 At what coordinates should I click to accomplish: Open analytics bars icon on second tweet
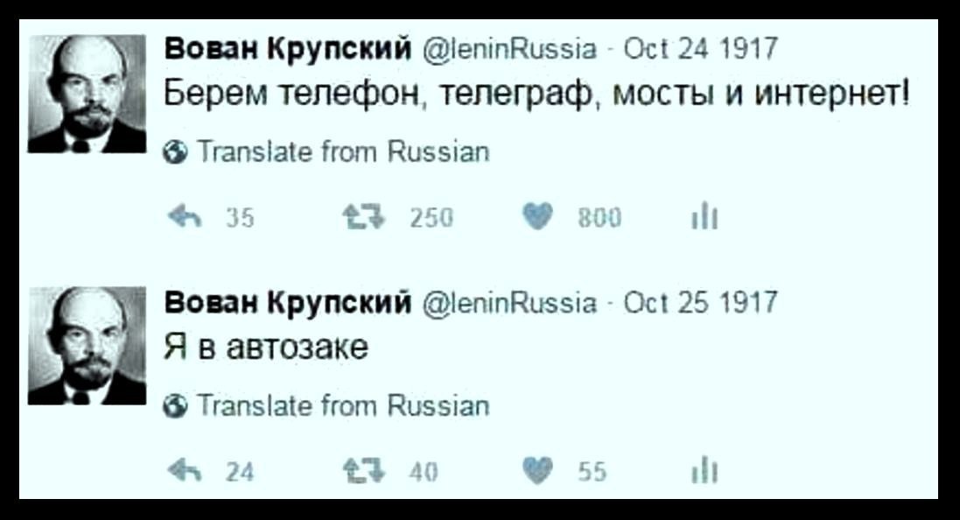(700, 473)
